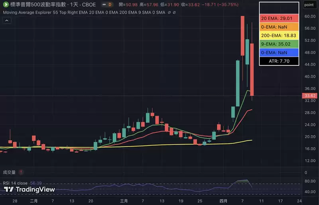Click 24.00 on the price axis
This screenshot has height=205, width=319.
(x=310, y=124)
